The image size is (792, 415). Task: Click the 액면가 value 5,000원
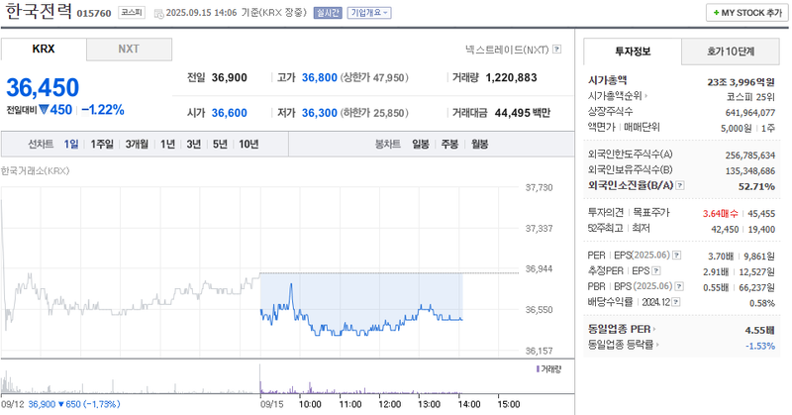(x=736, y=129)
